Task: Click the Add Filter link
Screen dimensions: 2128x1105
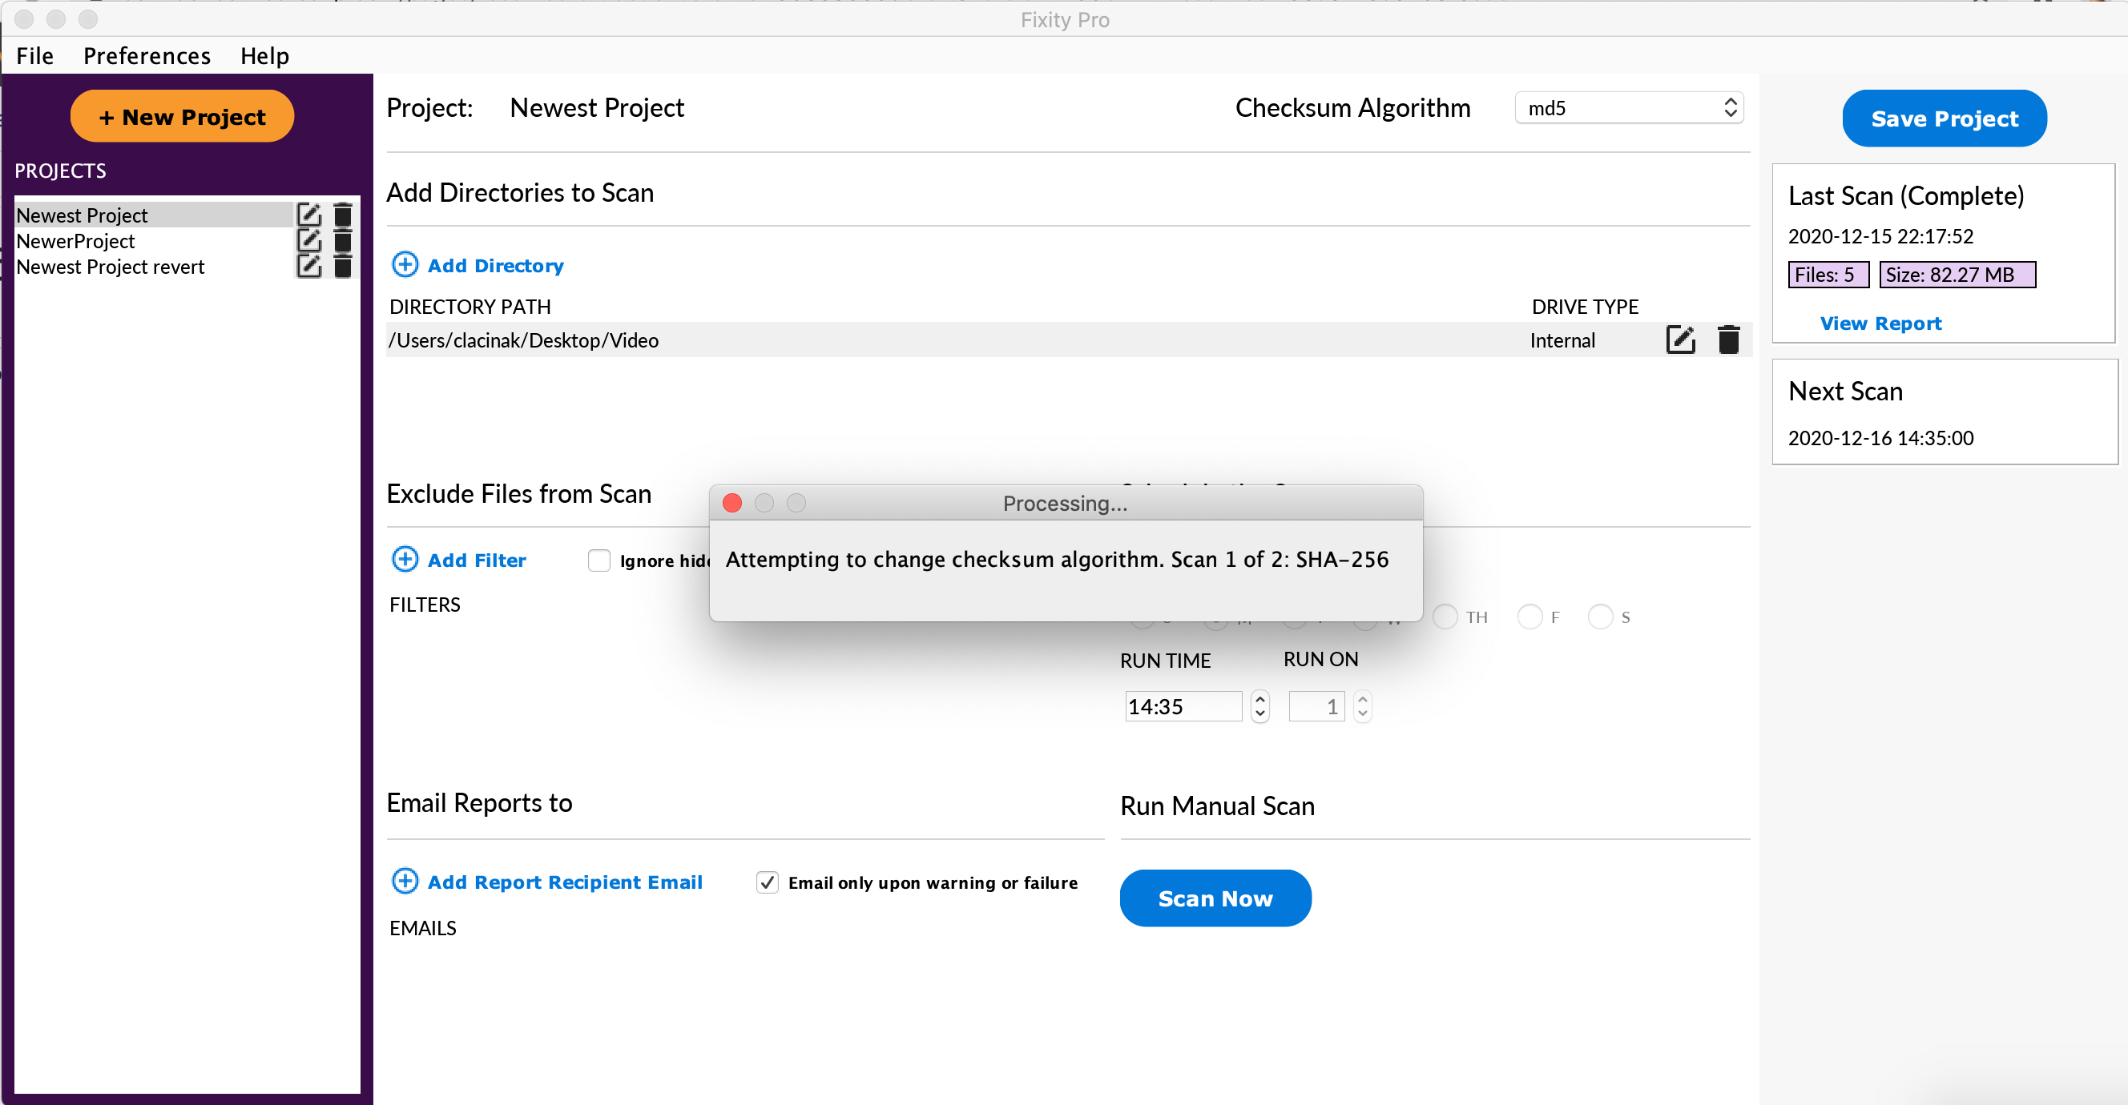Action: coord(477,561)
